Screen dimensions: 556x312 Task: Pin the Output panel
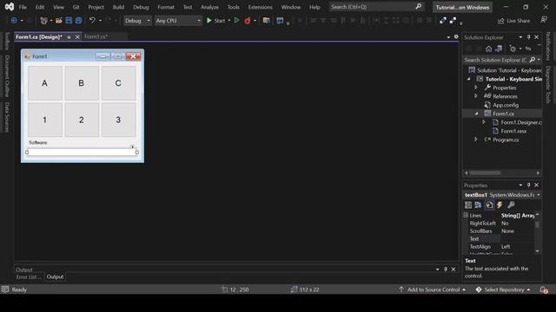point(446,270)
